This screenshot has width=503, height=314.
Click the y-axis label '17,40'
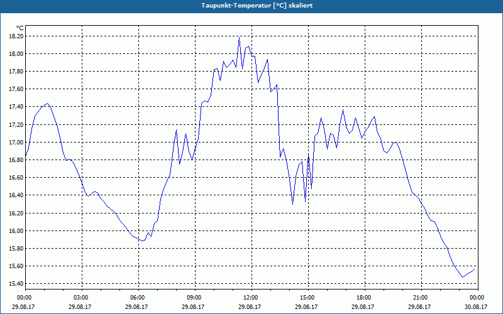pos(16,107)
